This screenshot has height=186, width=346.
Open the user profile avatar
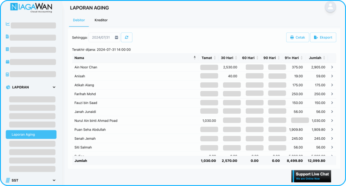[330, 7]
